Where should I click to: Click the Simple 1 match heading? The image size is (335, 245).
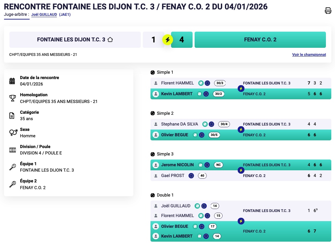[165, 72]
